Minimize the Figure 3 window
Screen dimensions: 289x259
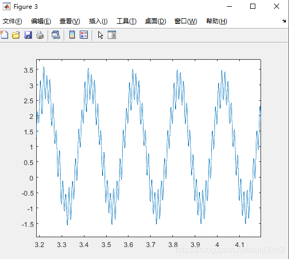click(x=229, y=7)
